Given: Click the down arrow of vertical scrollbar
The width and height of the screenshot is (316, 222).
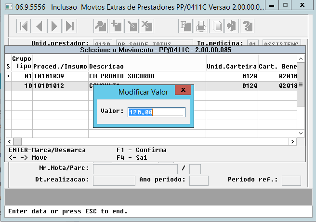Looking at the screenshot, I should (x=301, y=133).
